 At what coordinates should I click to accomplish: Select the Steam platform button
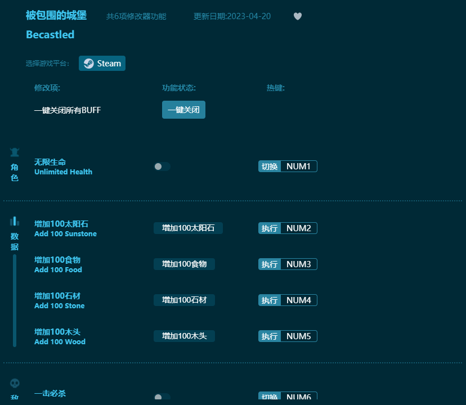point(102,64)
